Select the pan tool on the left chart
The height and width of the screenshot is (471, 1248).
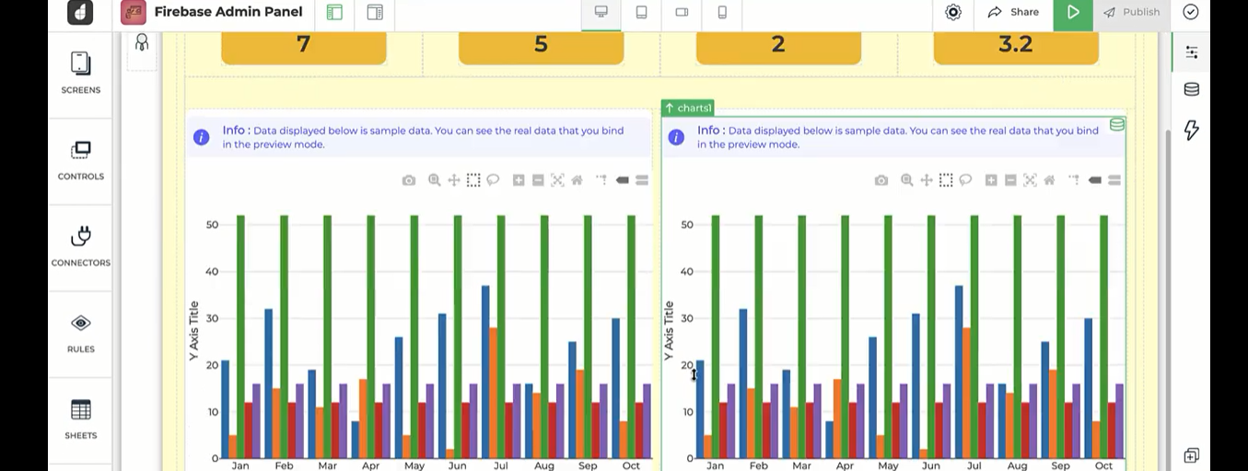point(453,180)
